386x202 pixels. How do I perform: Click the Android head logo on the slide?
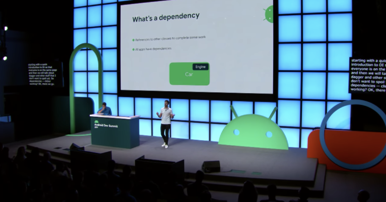pos(270,14)
